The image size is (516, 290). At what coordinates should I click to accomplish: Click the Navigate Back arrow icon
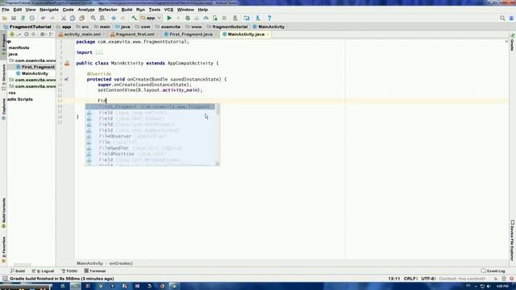click(x=114, y=18)
